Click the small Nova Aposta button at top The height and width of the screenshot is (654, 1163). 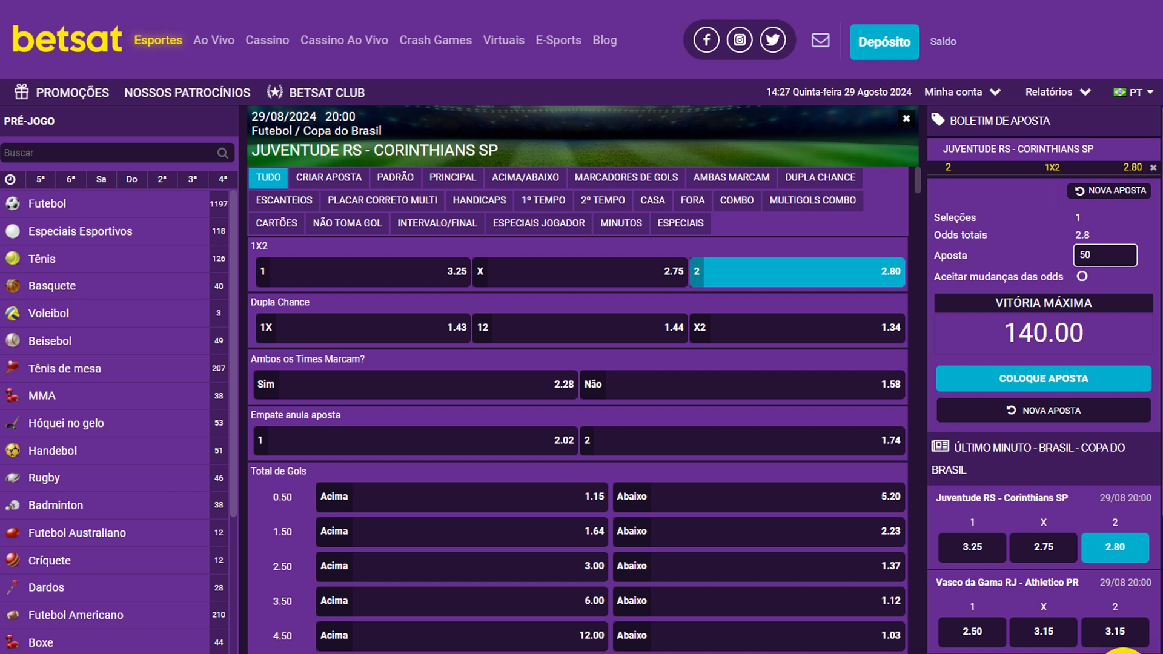pyautogui.click(x=1109, y=191)
